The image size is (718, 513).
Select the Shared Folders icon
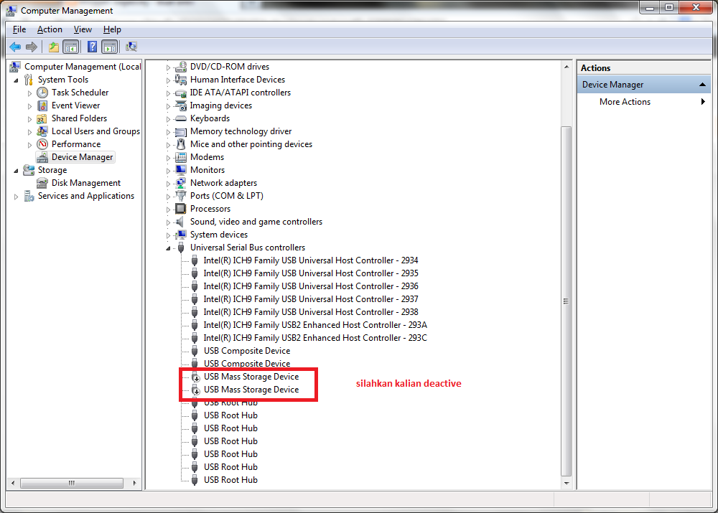pyautogui.click(x=42, y=118)
